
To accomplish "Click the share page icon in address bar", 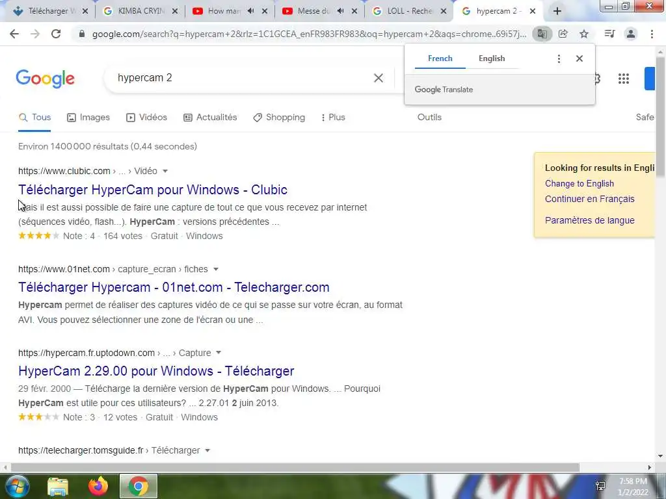I will point(563,34).
